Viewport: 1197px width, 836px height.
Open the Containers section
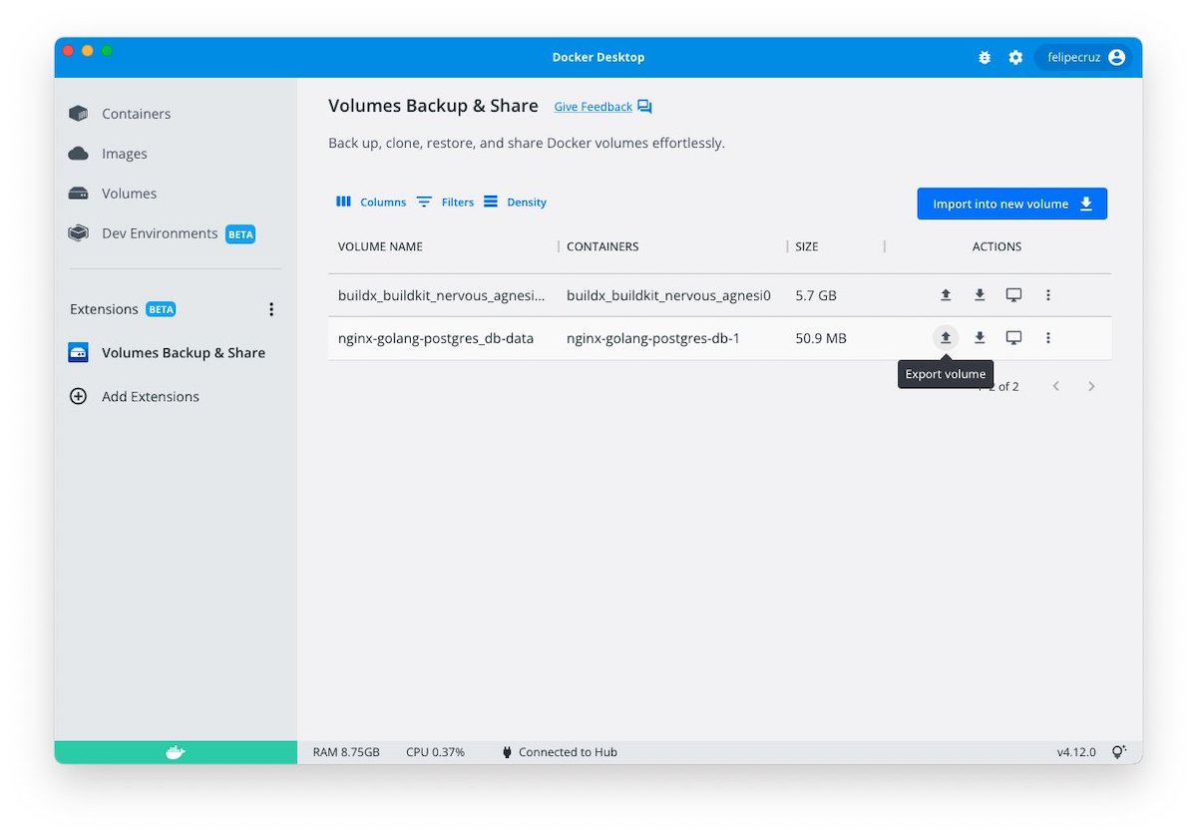[x=135, y=113]
